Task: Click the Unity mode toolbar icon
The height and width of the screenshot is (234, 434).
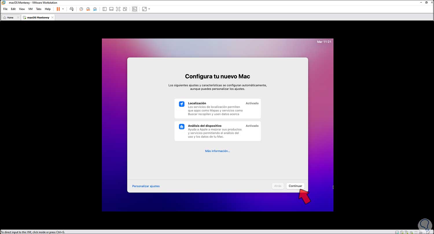Action: pyautogui.click(x=125, y=9)
